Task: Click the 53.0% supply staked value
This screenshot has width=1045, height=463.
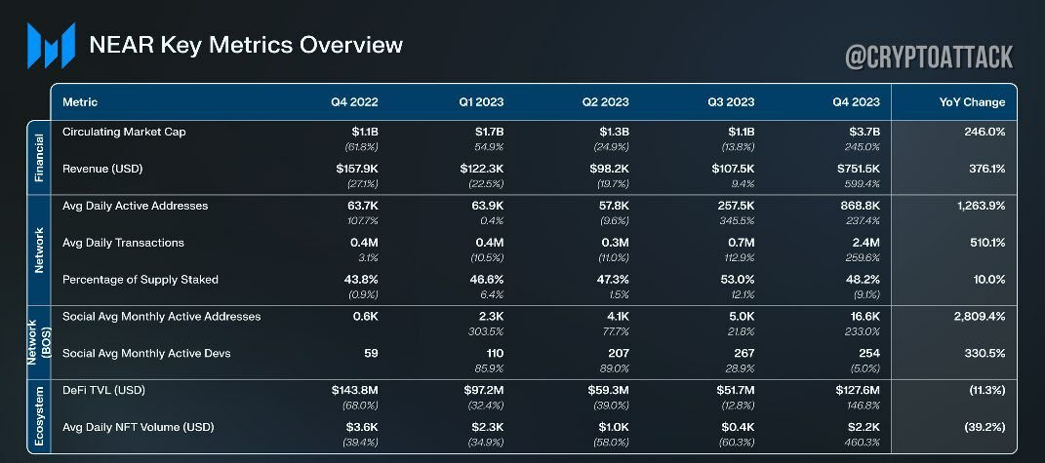Action: tap(738, 280)
